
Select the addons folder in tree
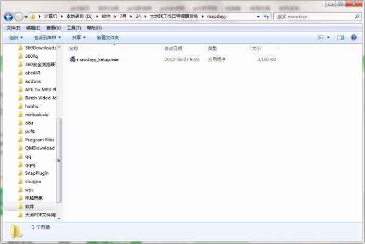(30, 81)
